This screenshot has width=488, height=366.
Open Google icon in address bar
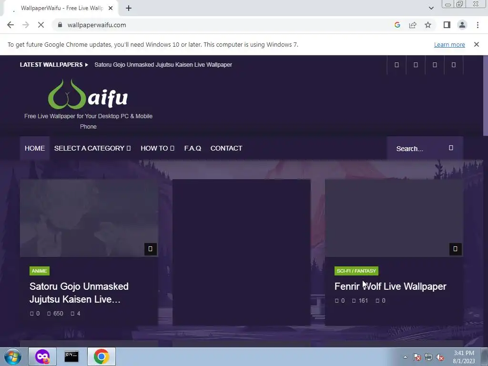coord(397,25)
